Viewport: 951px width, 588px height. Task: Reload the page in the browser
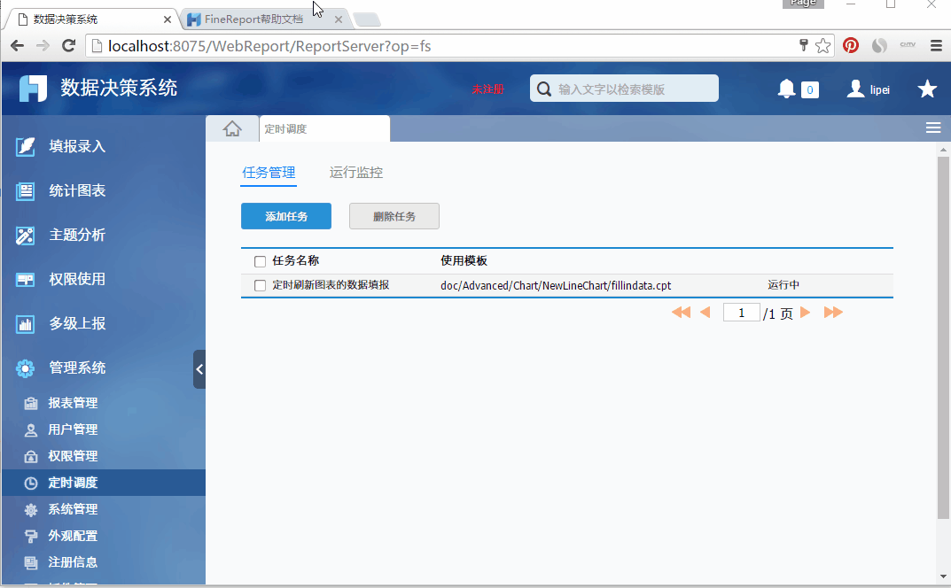pyautogui.click(x=68, y=45)
